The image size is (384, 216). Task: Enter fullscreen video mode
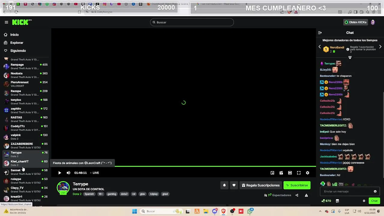pos(299,173)
